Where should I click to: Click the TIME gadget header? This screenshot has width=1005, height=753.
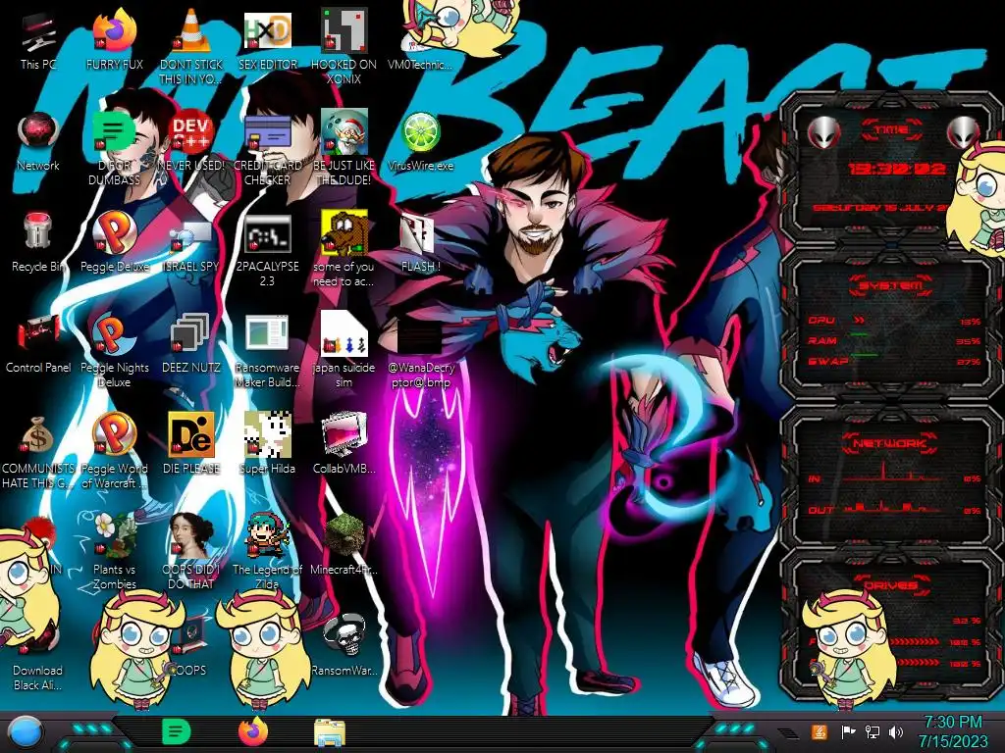click(x=891, y=130)
